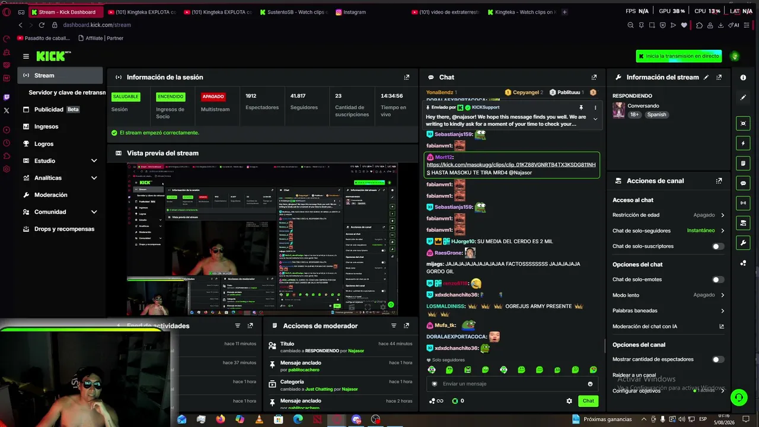The image size is (759, 427).
Task: Open Modo lento options
Action: pyautogui.click(x=668, y=295)
